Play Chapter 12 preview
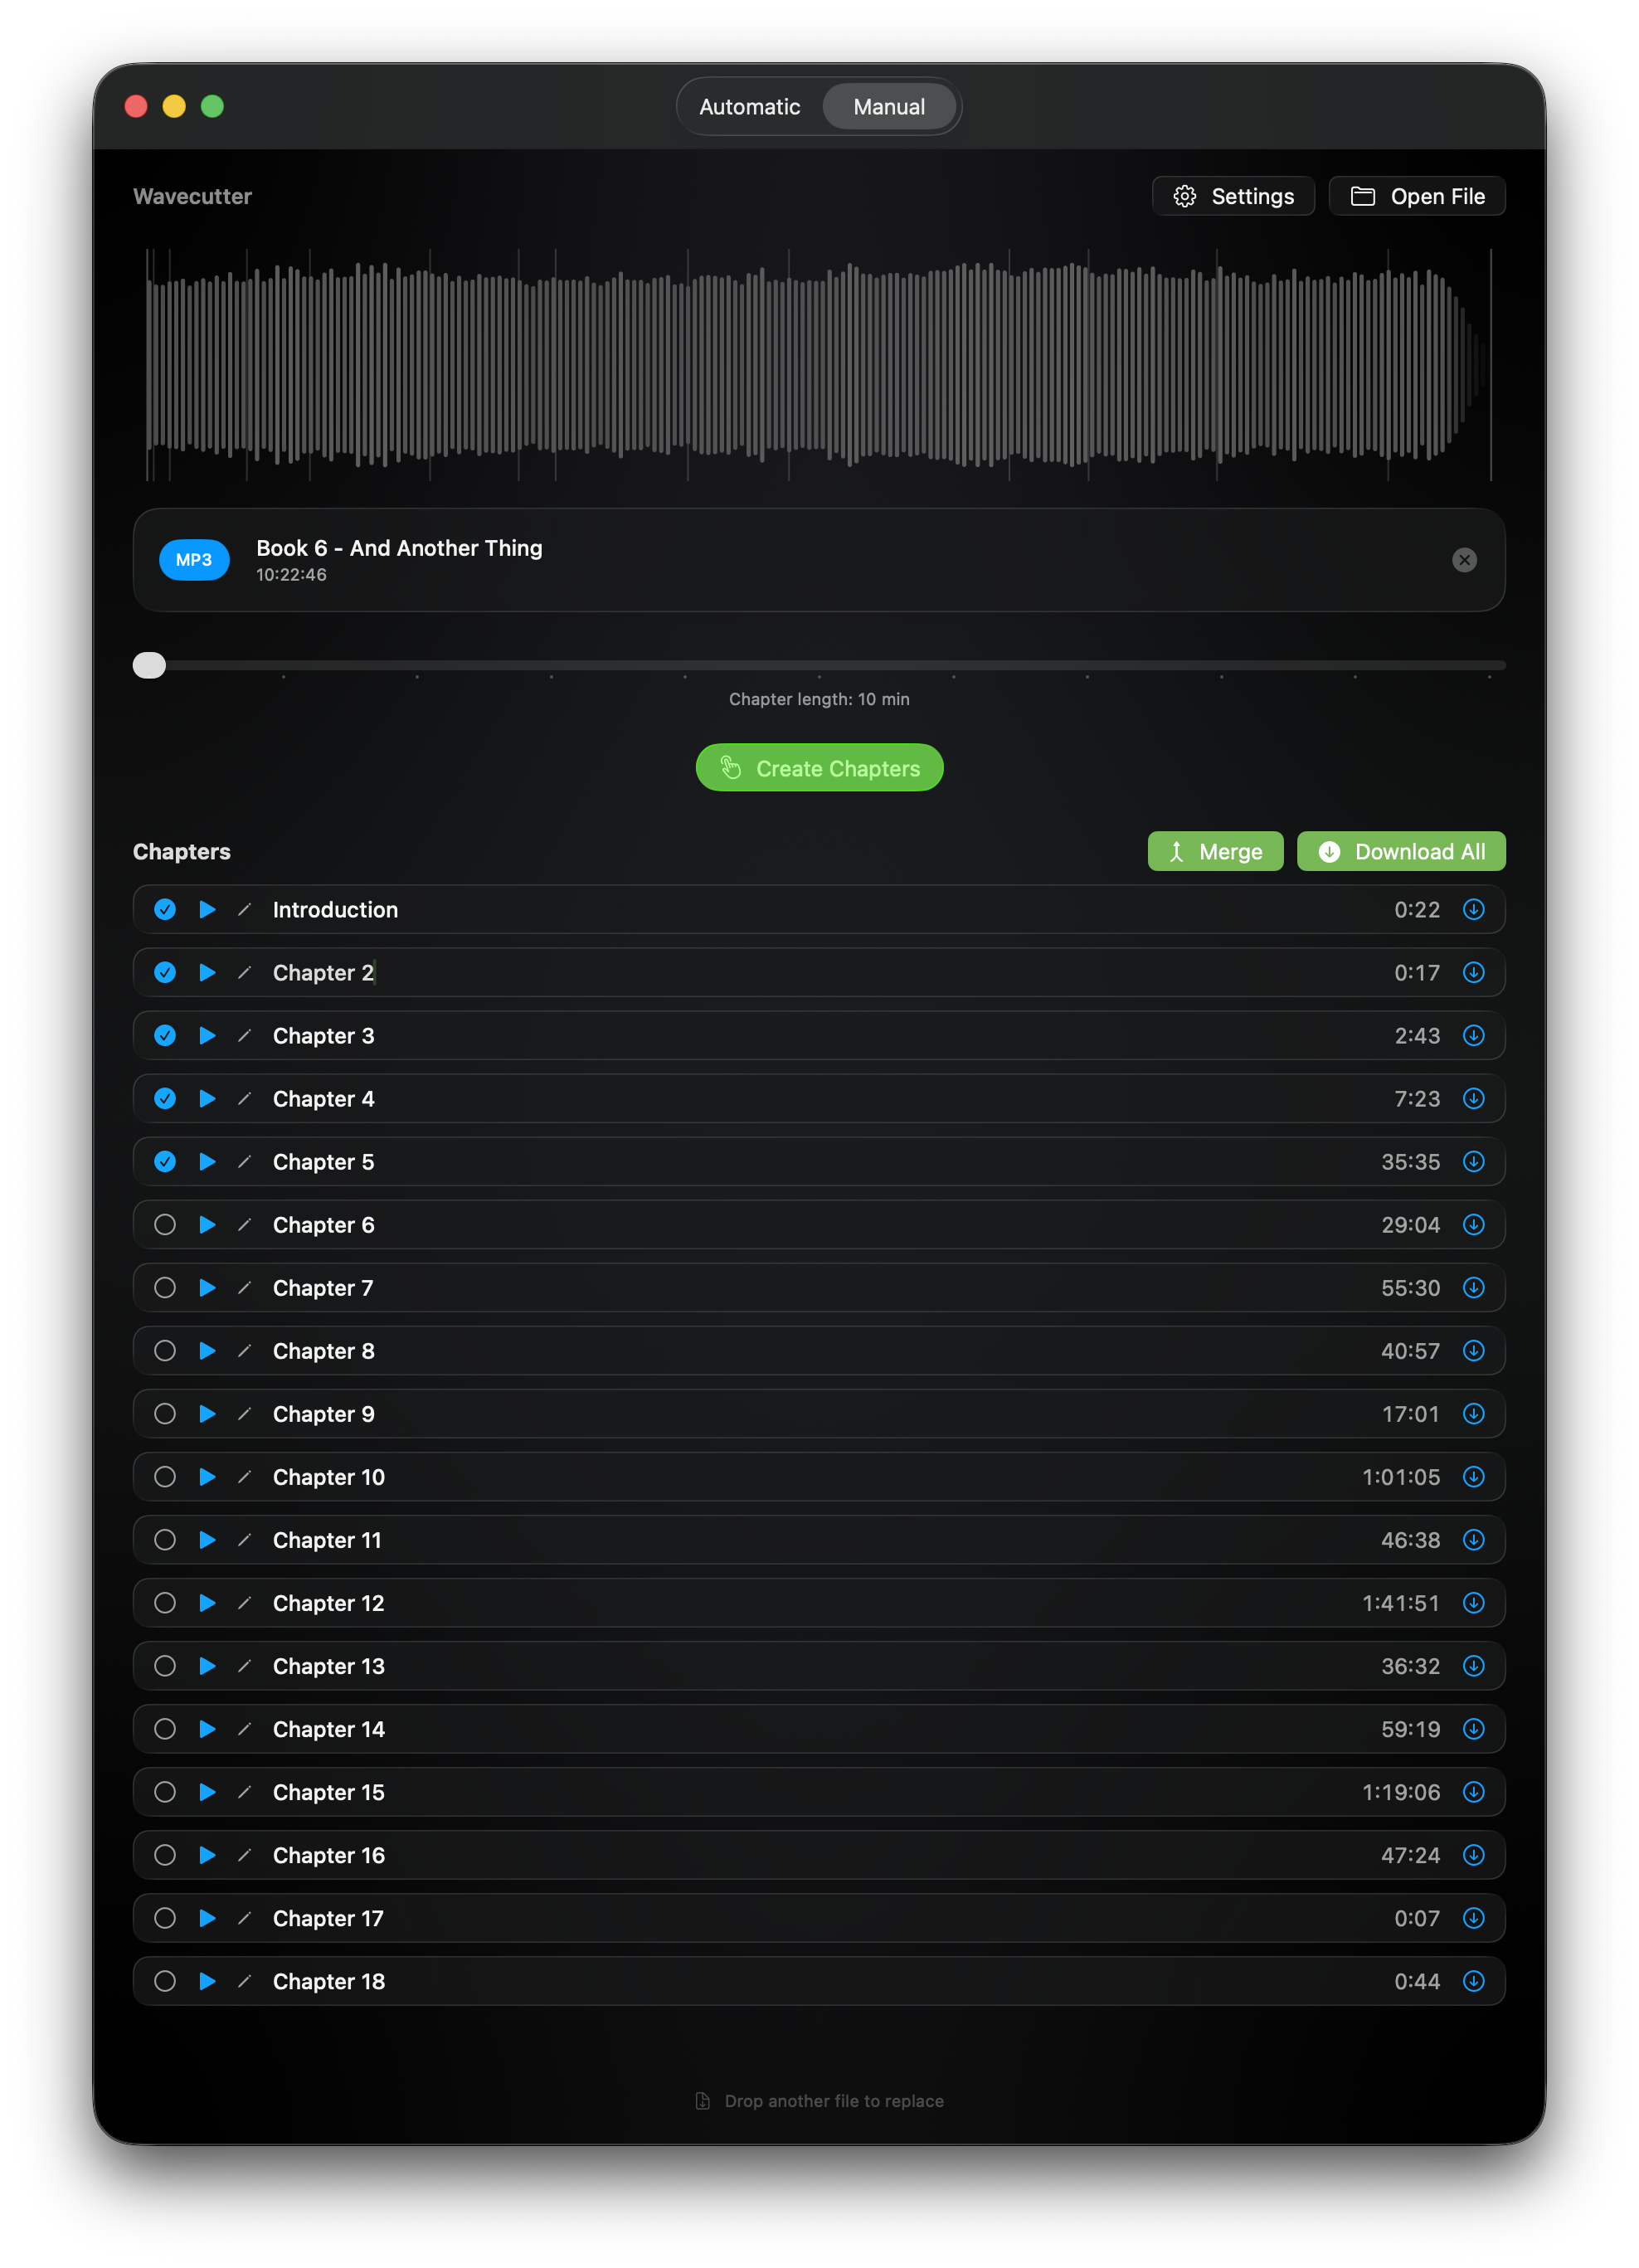 (x=207, y=1602)
